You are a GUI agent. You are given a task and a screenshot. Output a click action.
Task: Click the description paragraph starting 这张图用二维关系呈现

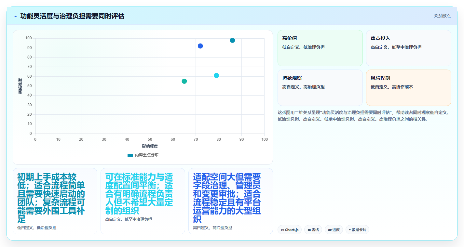pyautogui.click(x=364, y=116)
